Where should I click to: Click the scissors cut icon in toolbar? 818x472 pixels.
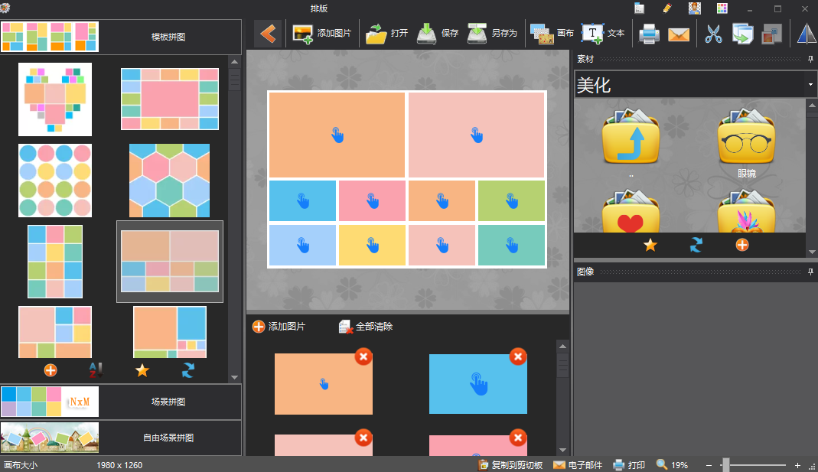[x=713, y=34]
